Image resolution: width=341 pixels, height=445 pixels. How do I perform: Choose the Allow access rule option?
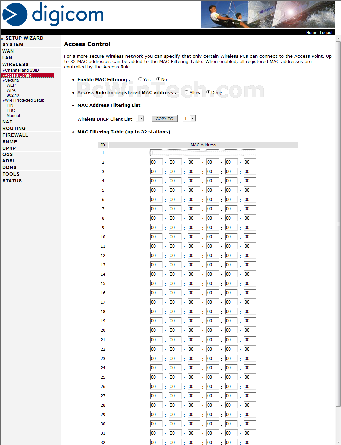187,92
